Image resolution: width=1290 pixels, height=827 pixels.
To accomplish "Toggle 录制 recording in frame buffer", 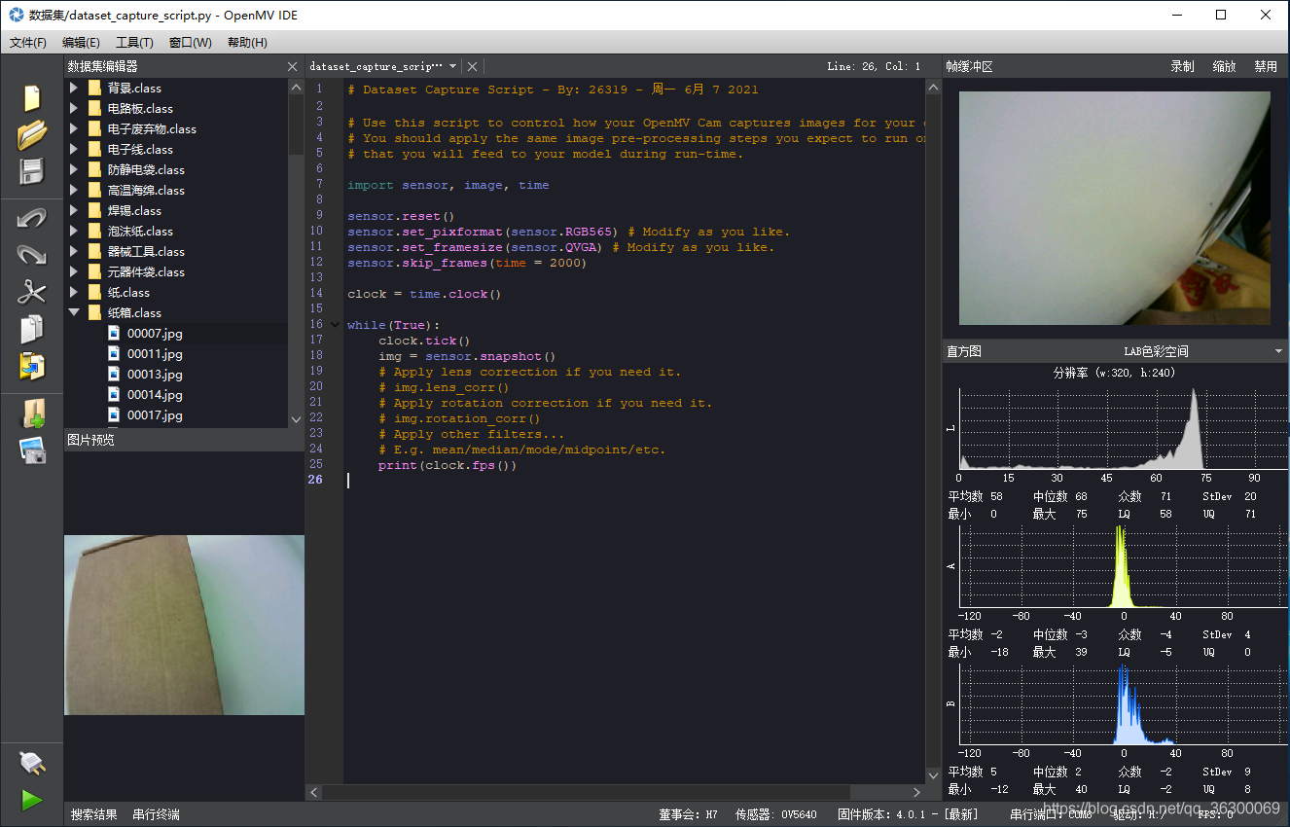I will pos(1182,66).
